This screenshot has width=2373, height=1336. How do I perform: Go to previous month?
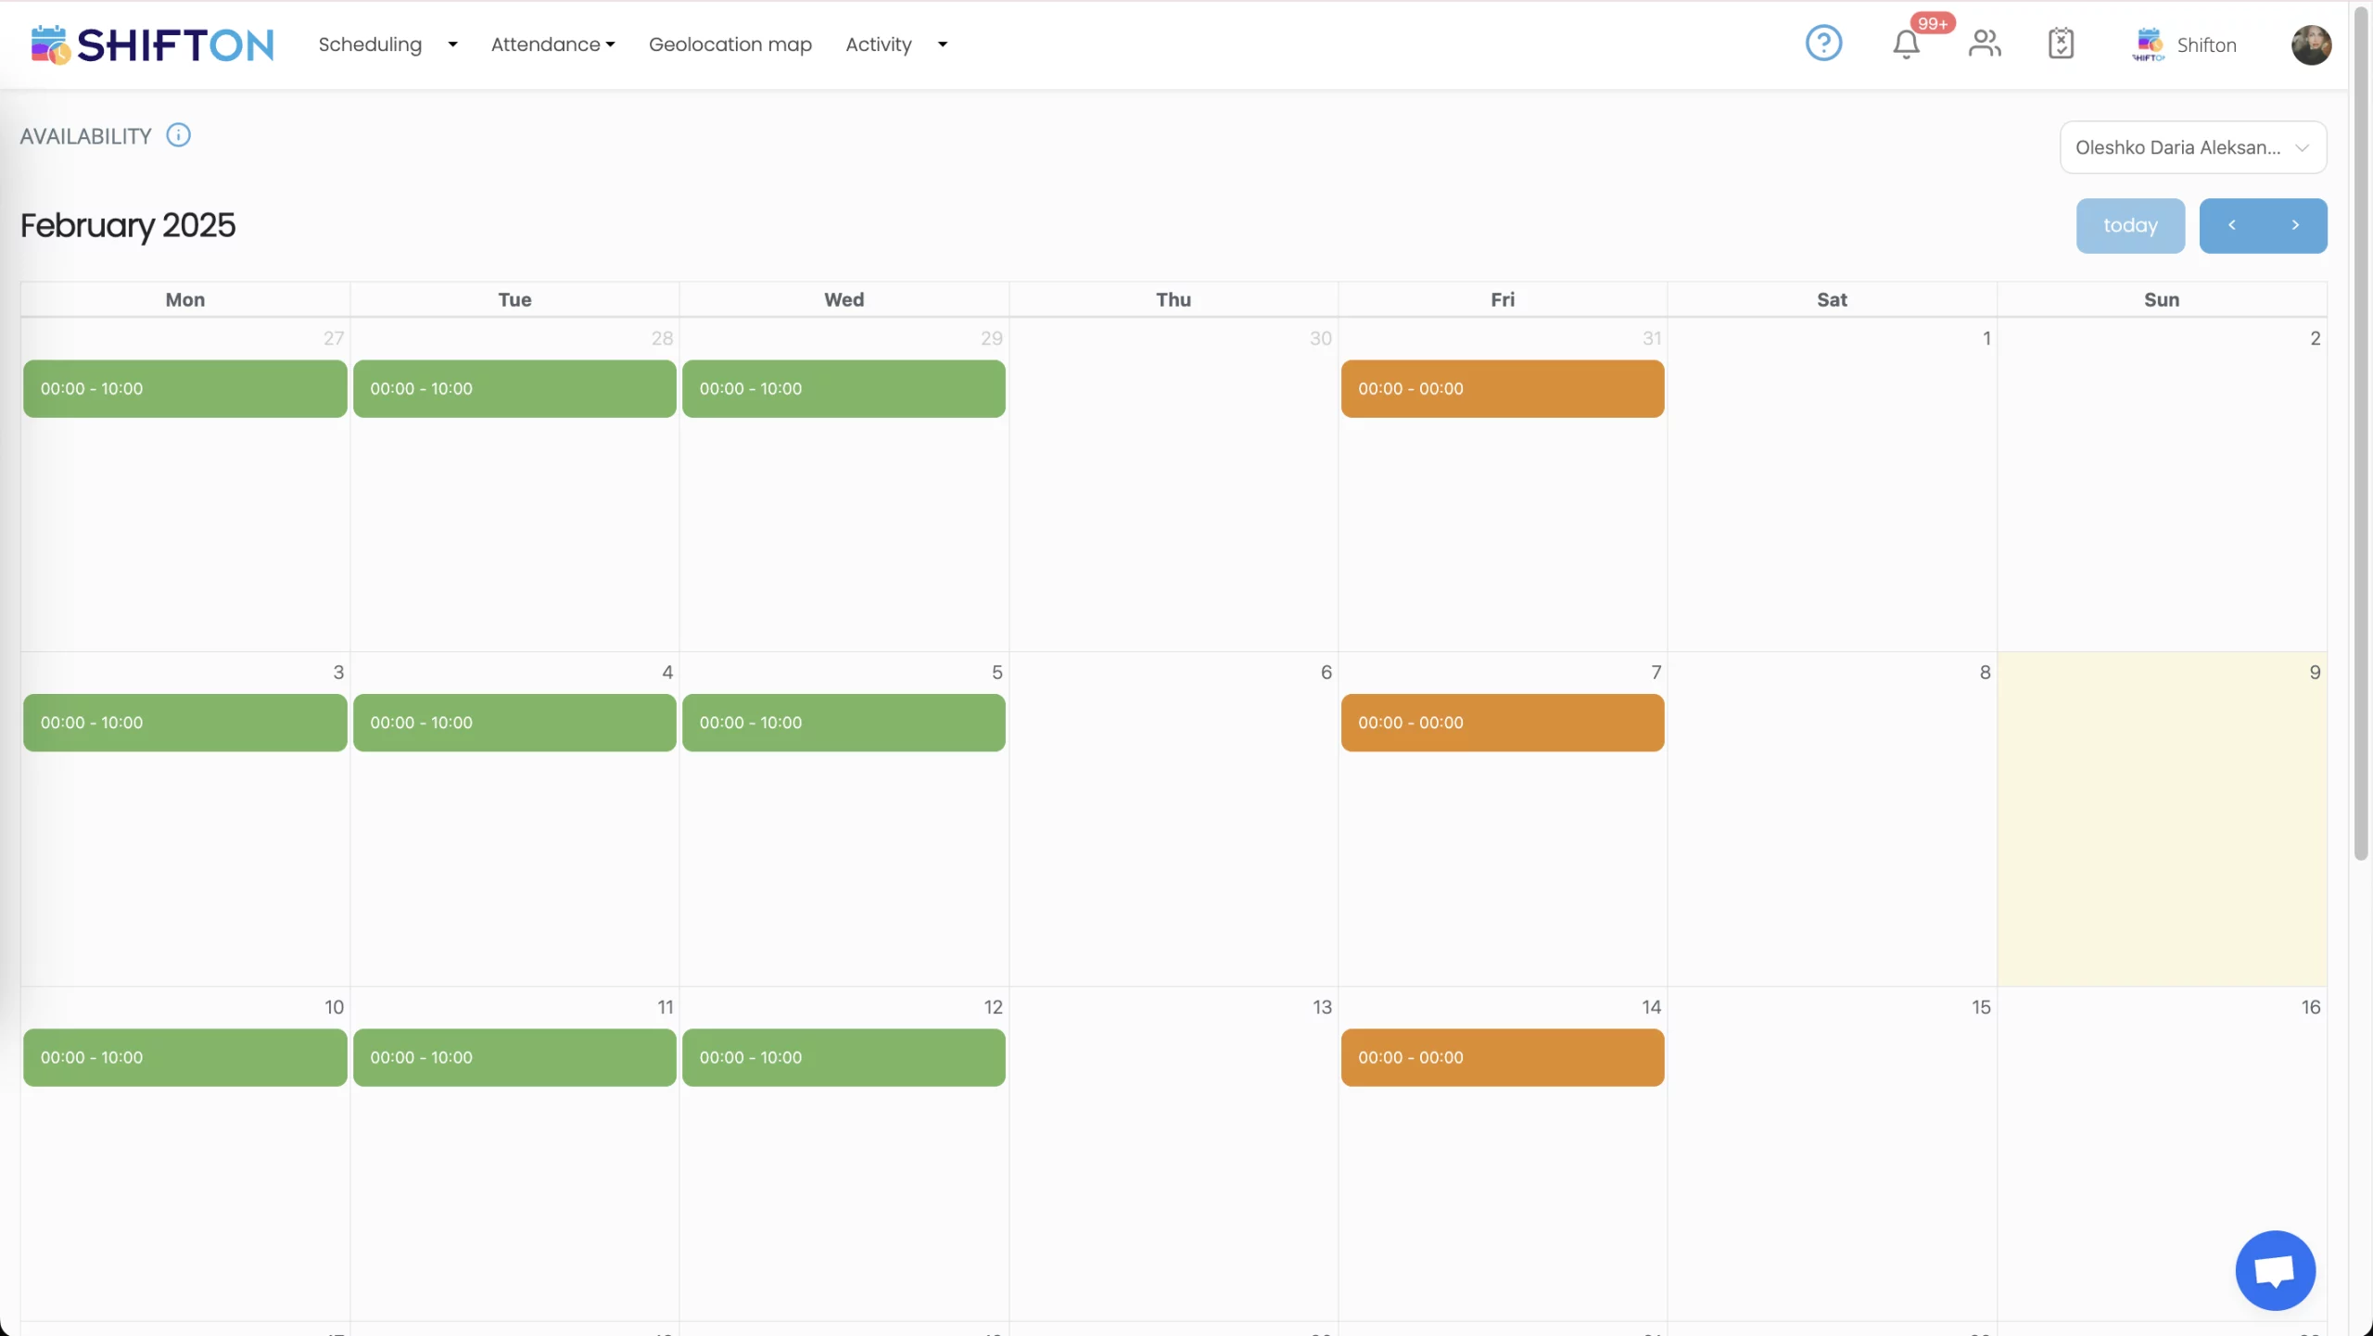[x=2231, y=225]
